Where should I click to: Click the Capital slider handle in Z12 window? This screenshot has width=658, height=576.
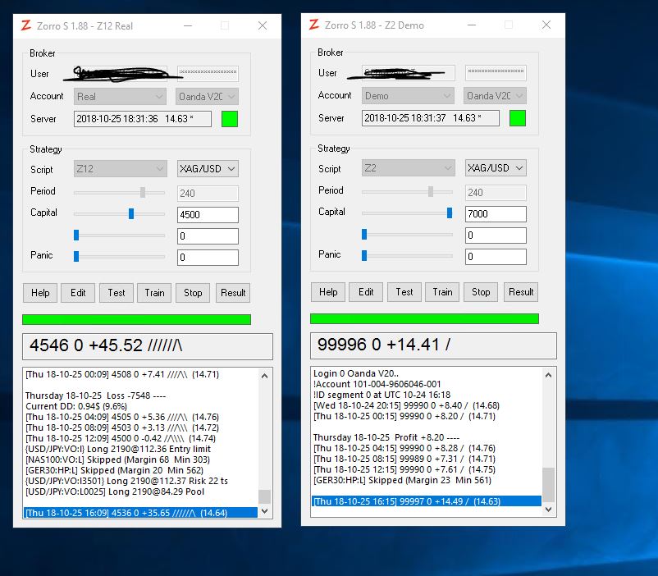coord(131,213)
